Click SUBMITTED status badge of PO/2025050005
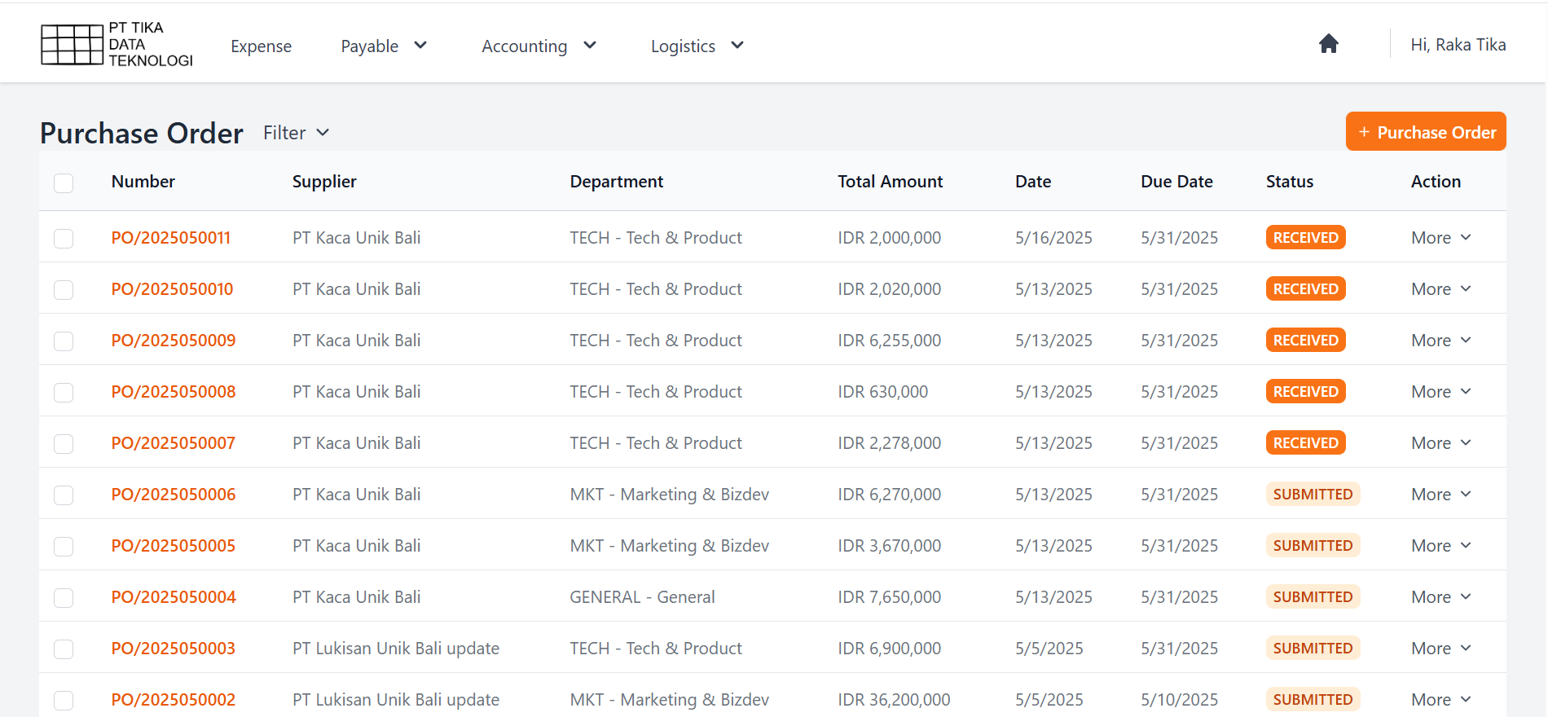Screen dimensions: 1548x717 click(1312, 546)
